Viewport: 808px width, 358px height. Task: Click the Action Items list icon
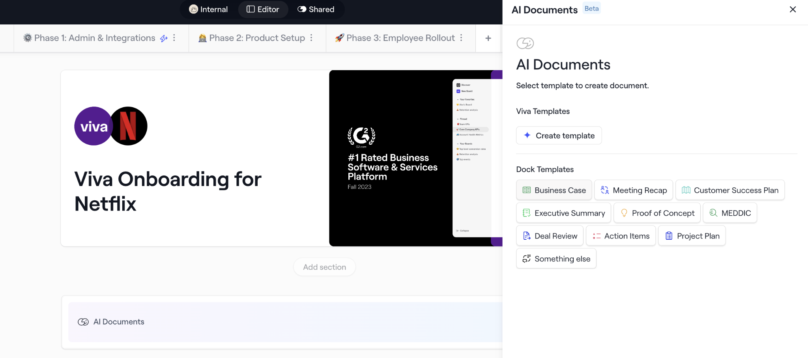(597, 236)
